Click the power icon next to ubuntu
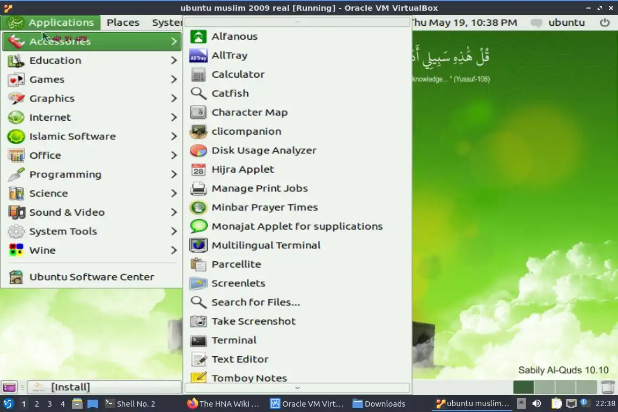Viewport: 618px width, 412px height. click(x=605, y=23)
